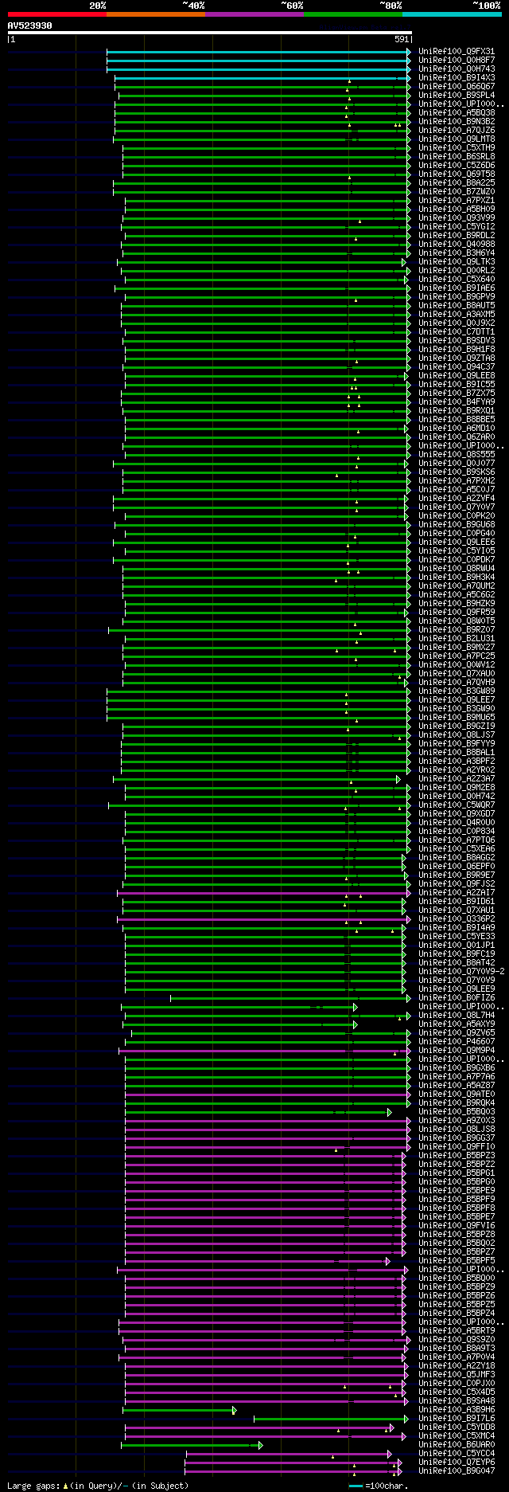This screenshot has width=509, height=1492.
Task: Open the UniRef100_Q9FX31 hit
Action: (457, 51)
